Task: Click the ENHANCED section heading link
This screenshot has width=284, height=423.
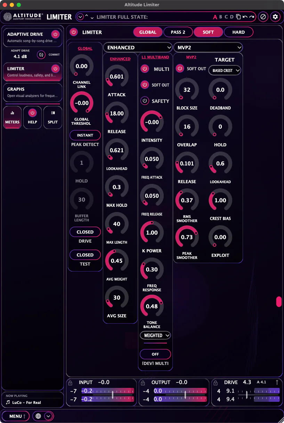Action: point(120,59)
